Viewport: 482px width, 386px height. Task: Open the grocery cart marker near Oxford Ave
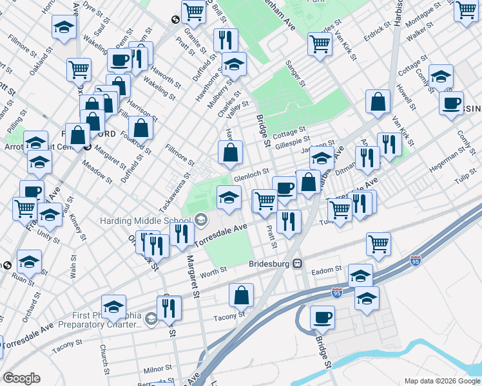(x=79, y=72)
